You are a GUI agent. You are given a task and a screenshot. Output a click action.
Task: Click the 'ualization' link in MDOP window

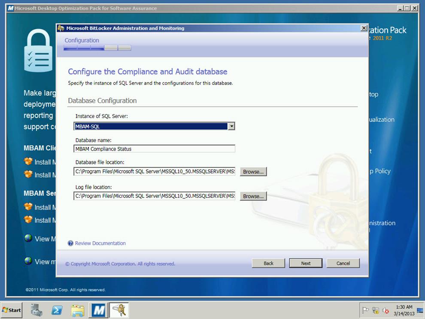382,119
